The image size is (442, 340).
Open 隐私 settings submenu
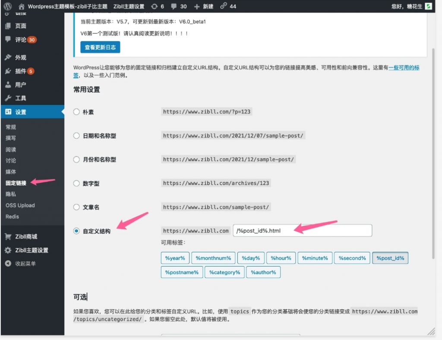[x=11, y=194]
